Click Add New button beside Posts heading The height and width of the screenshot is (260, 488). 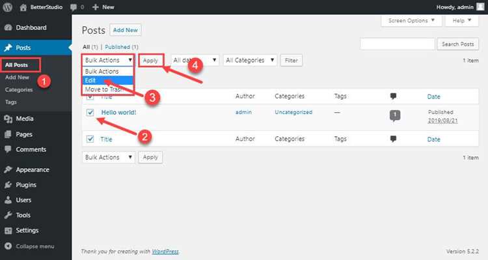[126, 30]
